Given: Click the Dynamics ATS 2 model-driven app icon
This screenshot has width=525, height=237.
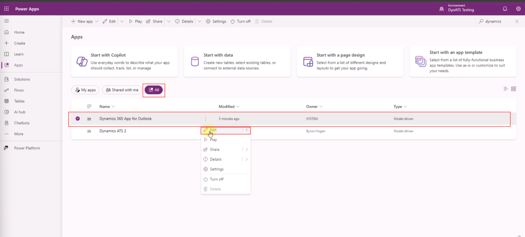Looking at the screenshot, I should (89, 131).
